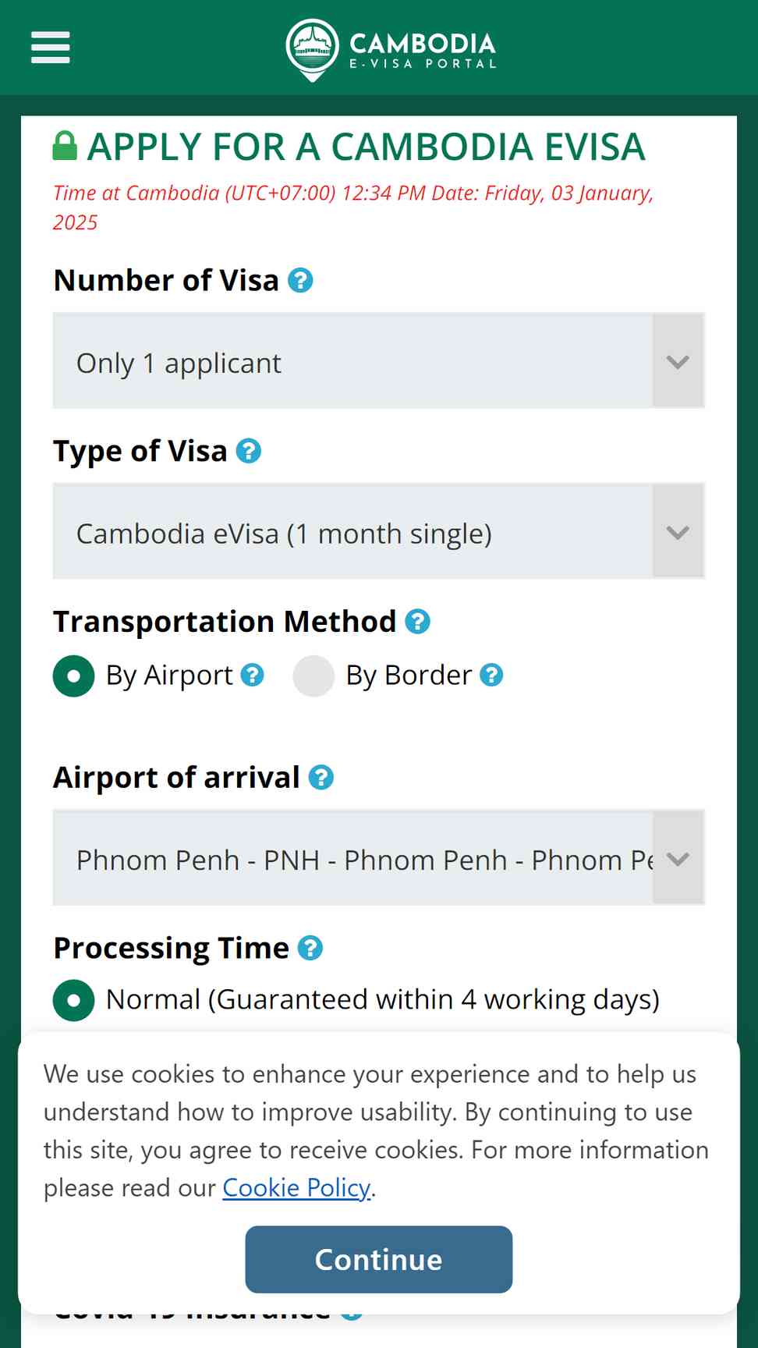Open the Cookie Policy link
758x1348 pixels.
[x=296, y=1187]
